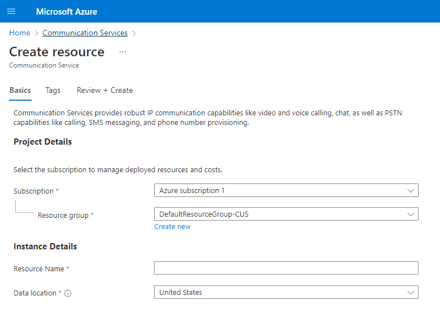Screen dimensions: 440x336
Task: Open the hamburger portal menu
Action: coord(11,11)
